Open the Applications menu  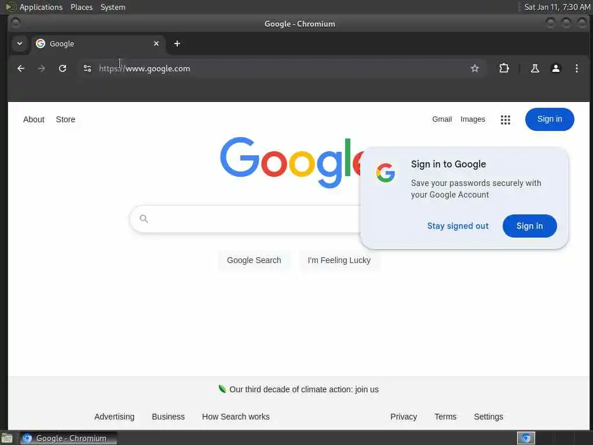(x=41, y=7)
